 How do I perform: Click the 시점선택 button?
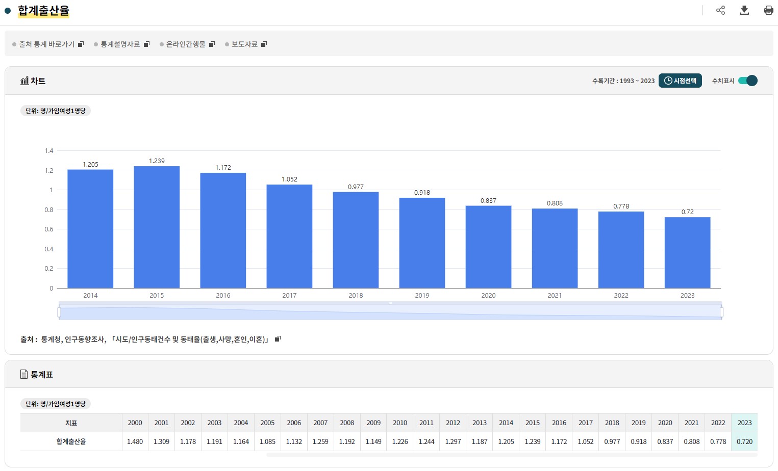[680, 81]
